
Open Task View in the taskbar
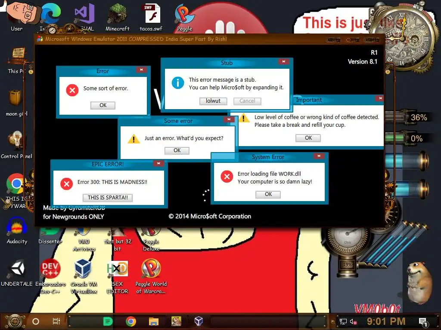coord(56,321)
